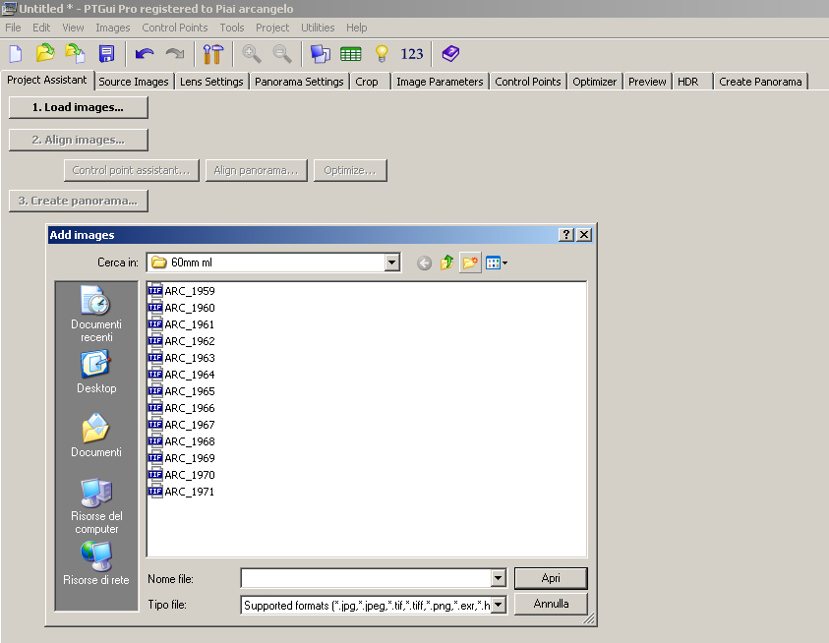Select file ARC_1959
The width and height of the screenshot is (829, 643).
tap(182, 291)
